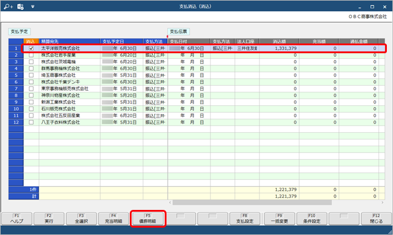Open F4 充当明細

[113, 218]
